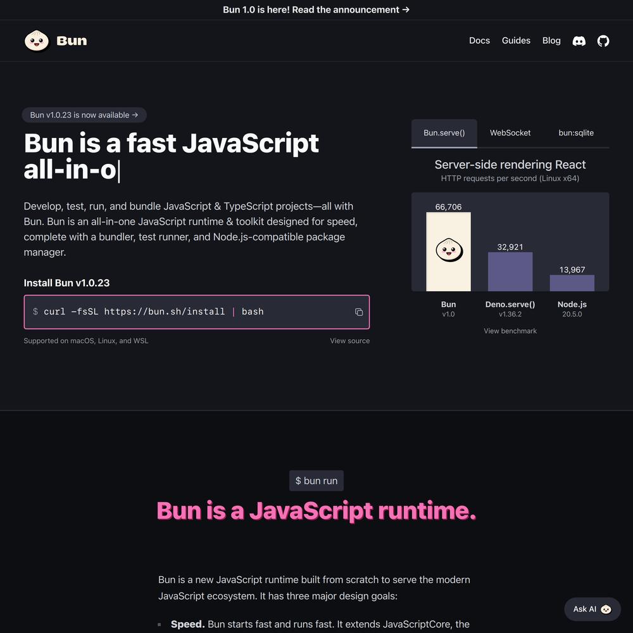
Task: Click 'Bun is a JavaScript runtime.' heading
Action: pyautogui.click(x=316, y=511)
